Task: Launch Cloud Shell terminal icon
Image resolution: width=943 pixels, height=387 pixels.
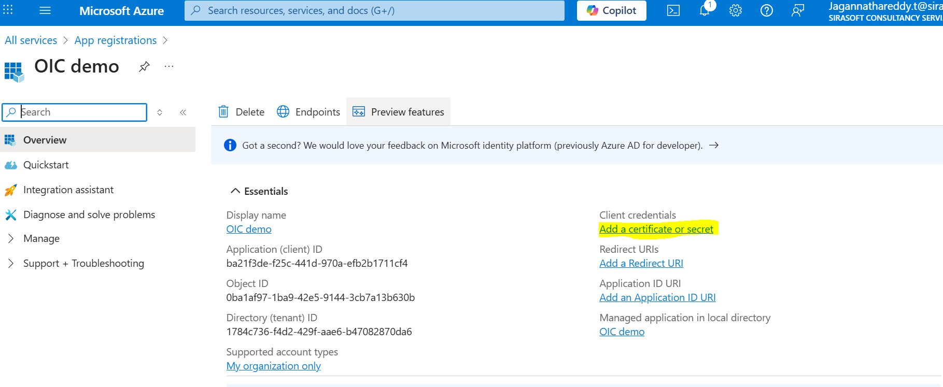Action: [673, 10]
